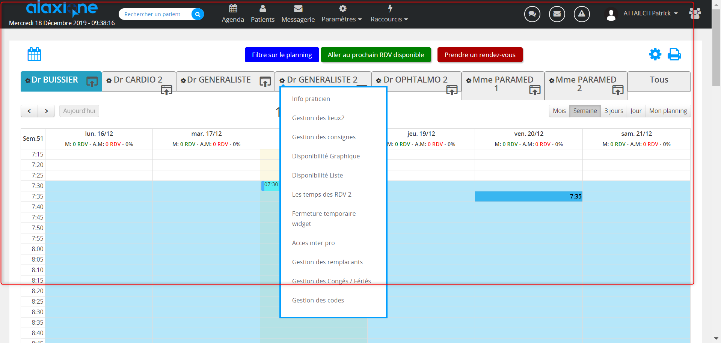Switch calendar to Mois view

coord(559,111)
